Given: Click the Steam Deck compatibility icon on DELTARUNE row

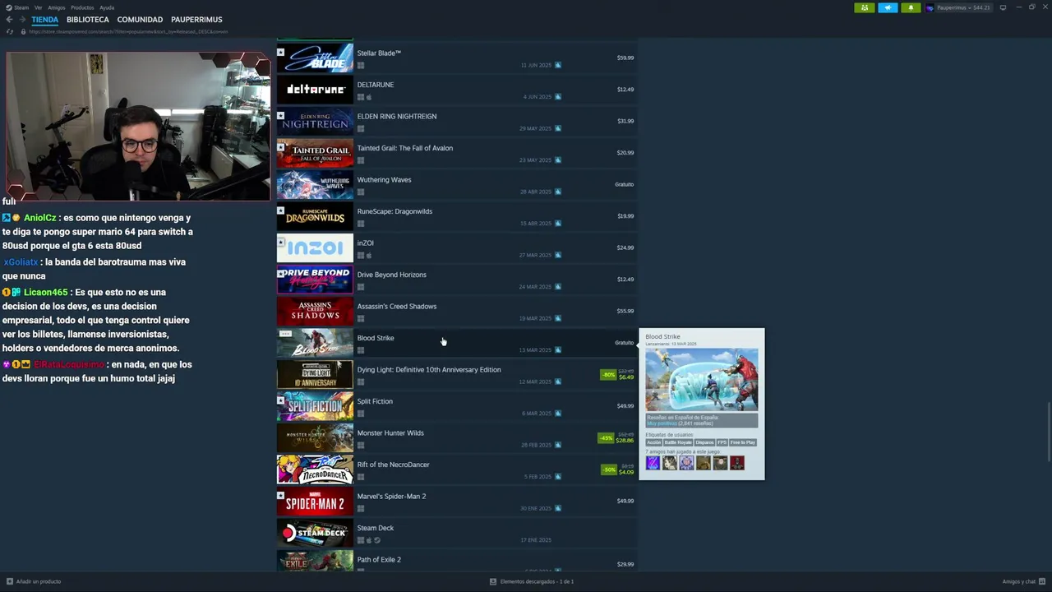Looking at the screenshot, I should (558, 97).
